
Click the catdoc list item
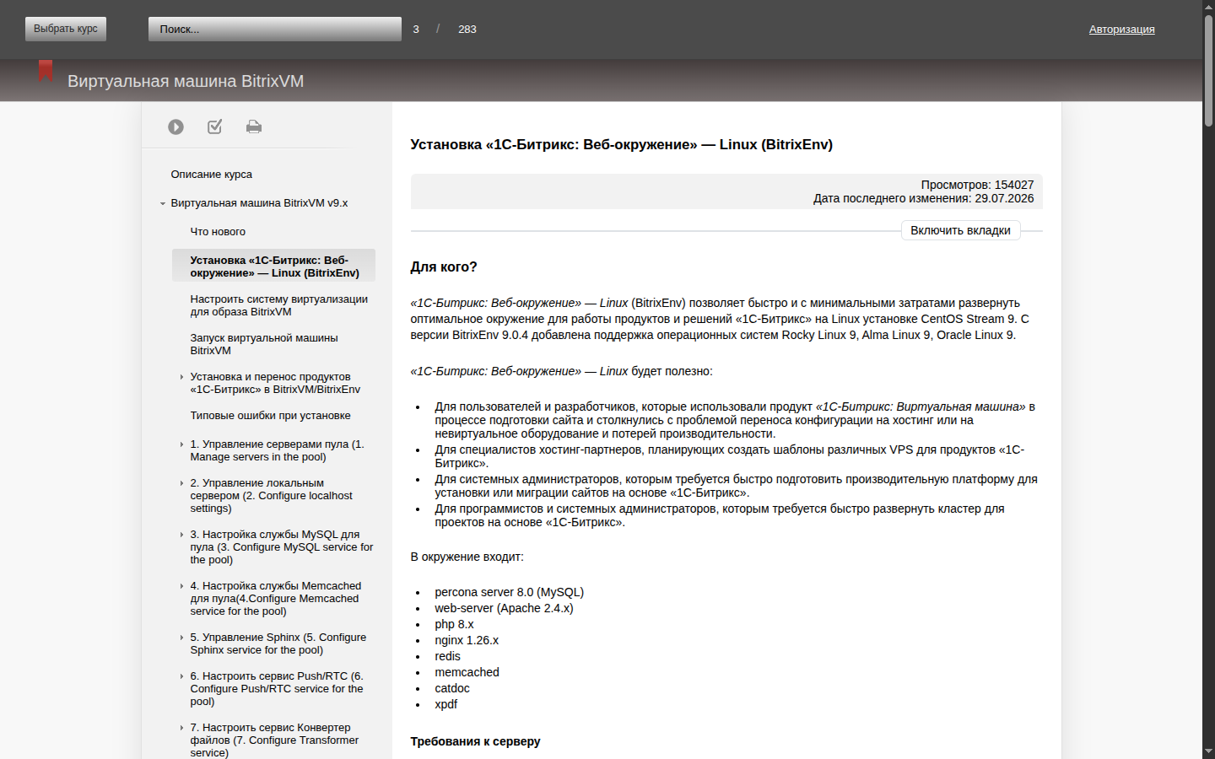pyautogui.click(x=452, y=688)
